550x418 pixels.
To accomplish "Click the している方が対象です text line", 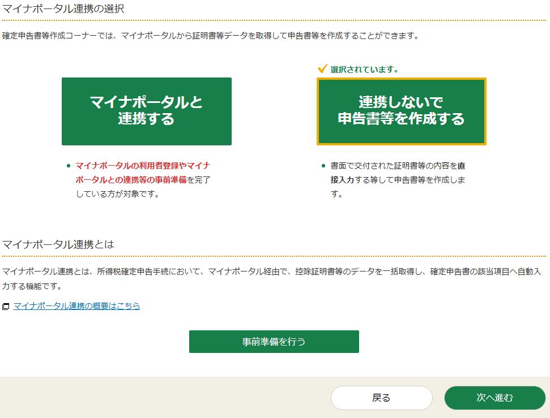I will click(117, 194).
